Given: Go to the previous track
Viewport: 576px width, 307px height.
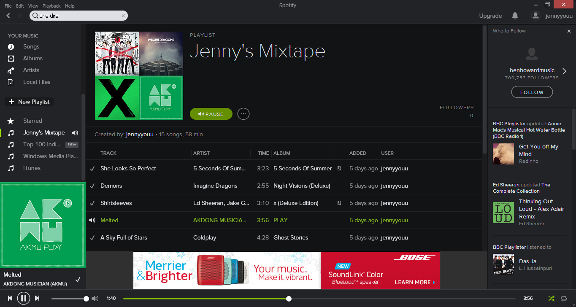Looking at the screenshot, I should coord(10,298).
